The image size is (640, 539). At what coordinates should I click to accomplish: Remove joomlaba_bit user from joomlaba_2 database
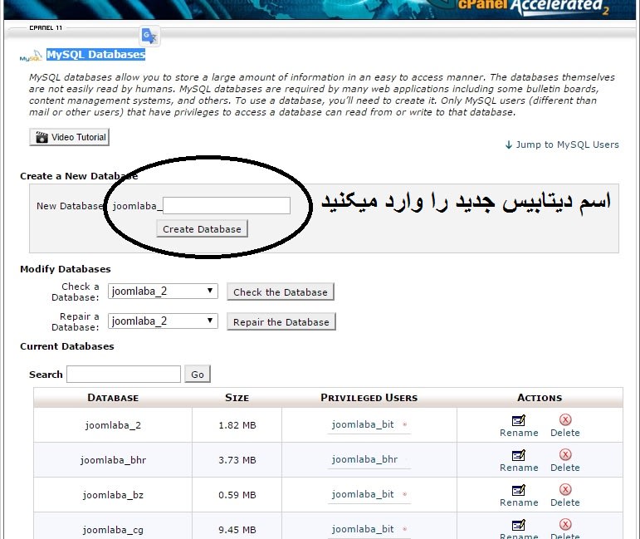click(x=405, y=424)
